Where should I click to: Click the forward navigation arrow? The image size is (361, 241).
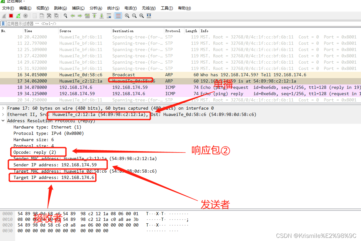pyautogui.click(x=80, y=15)
